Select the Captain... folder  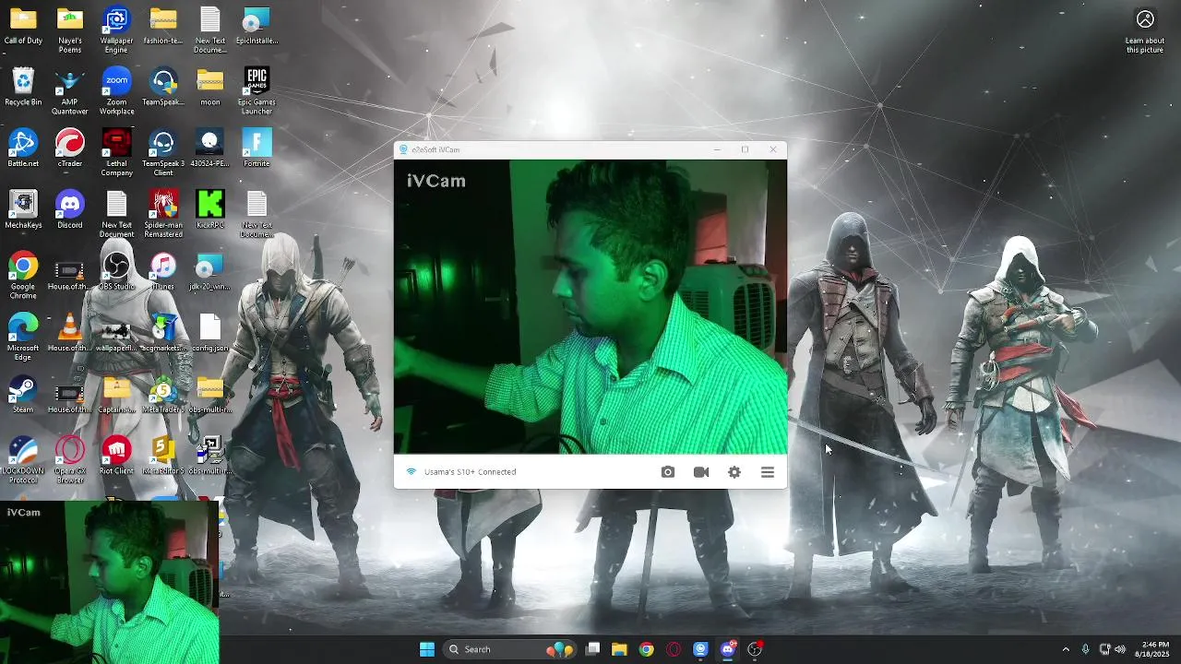(x=116, y=395)
